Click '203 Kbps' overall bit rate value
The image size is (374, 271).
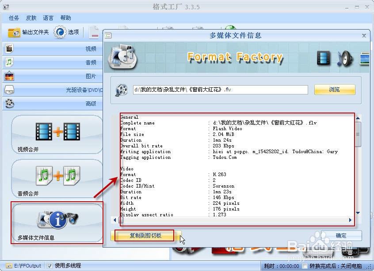(223, 146)
